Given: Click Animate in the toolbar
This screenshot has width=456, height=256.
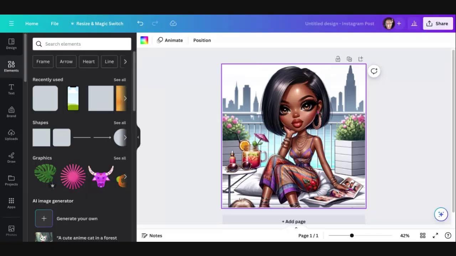Looking at the screenshot, I should click(170, 40).
